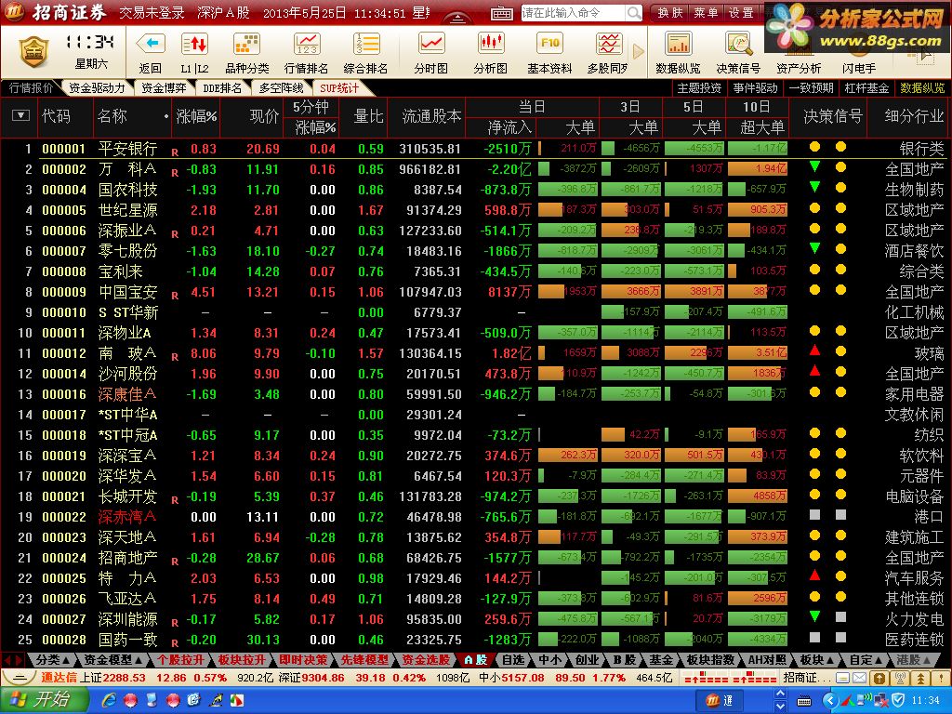This screenshot has height=714, width=952.
Task: Click the 返回 back arrow icon
Action: click(151, 44)
